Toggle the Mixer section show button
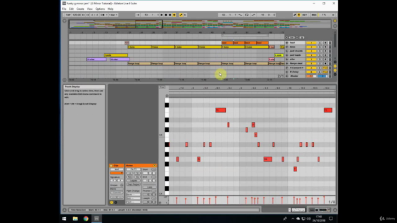 point(335,70)
